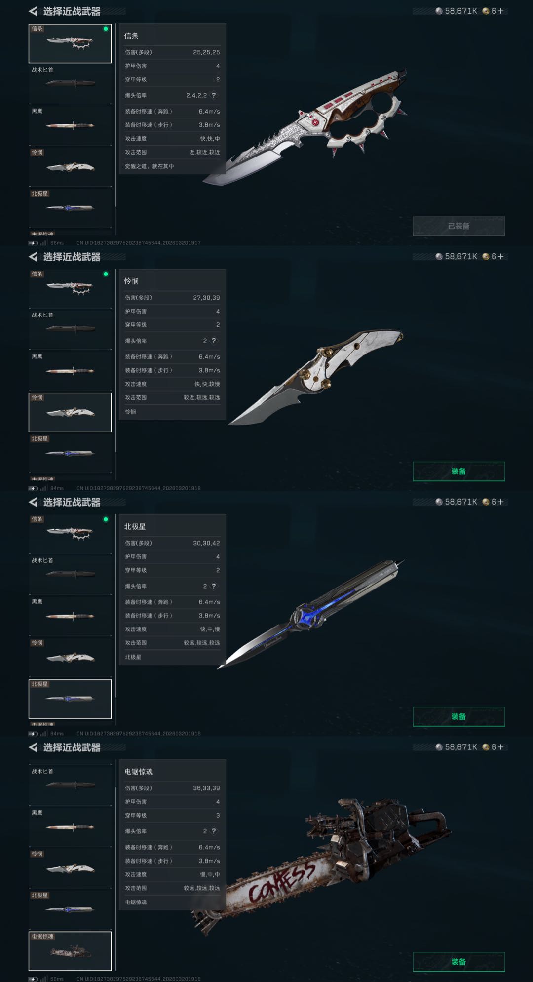Image resolution: width=533 pixels, height=982 pixels.
Task: Open headshot multiplier help in 怜悯 stats
Action: click(x=214, y=341)
